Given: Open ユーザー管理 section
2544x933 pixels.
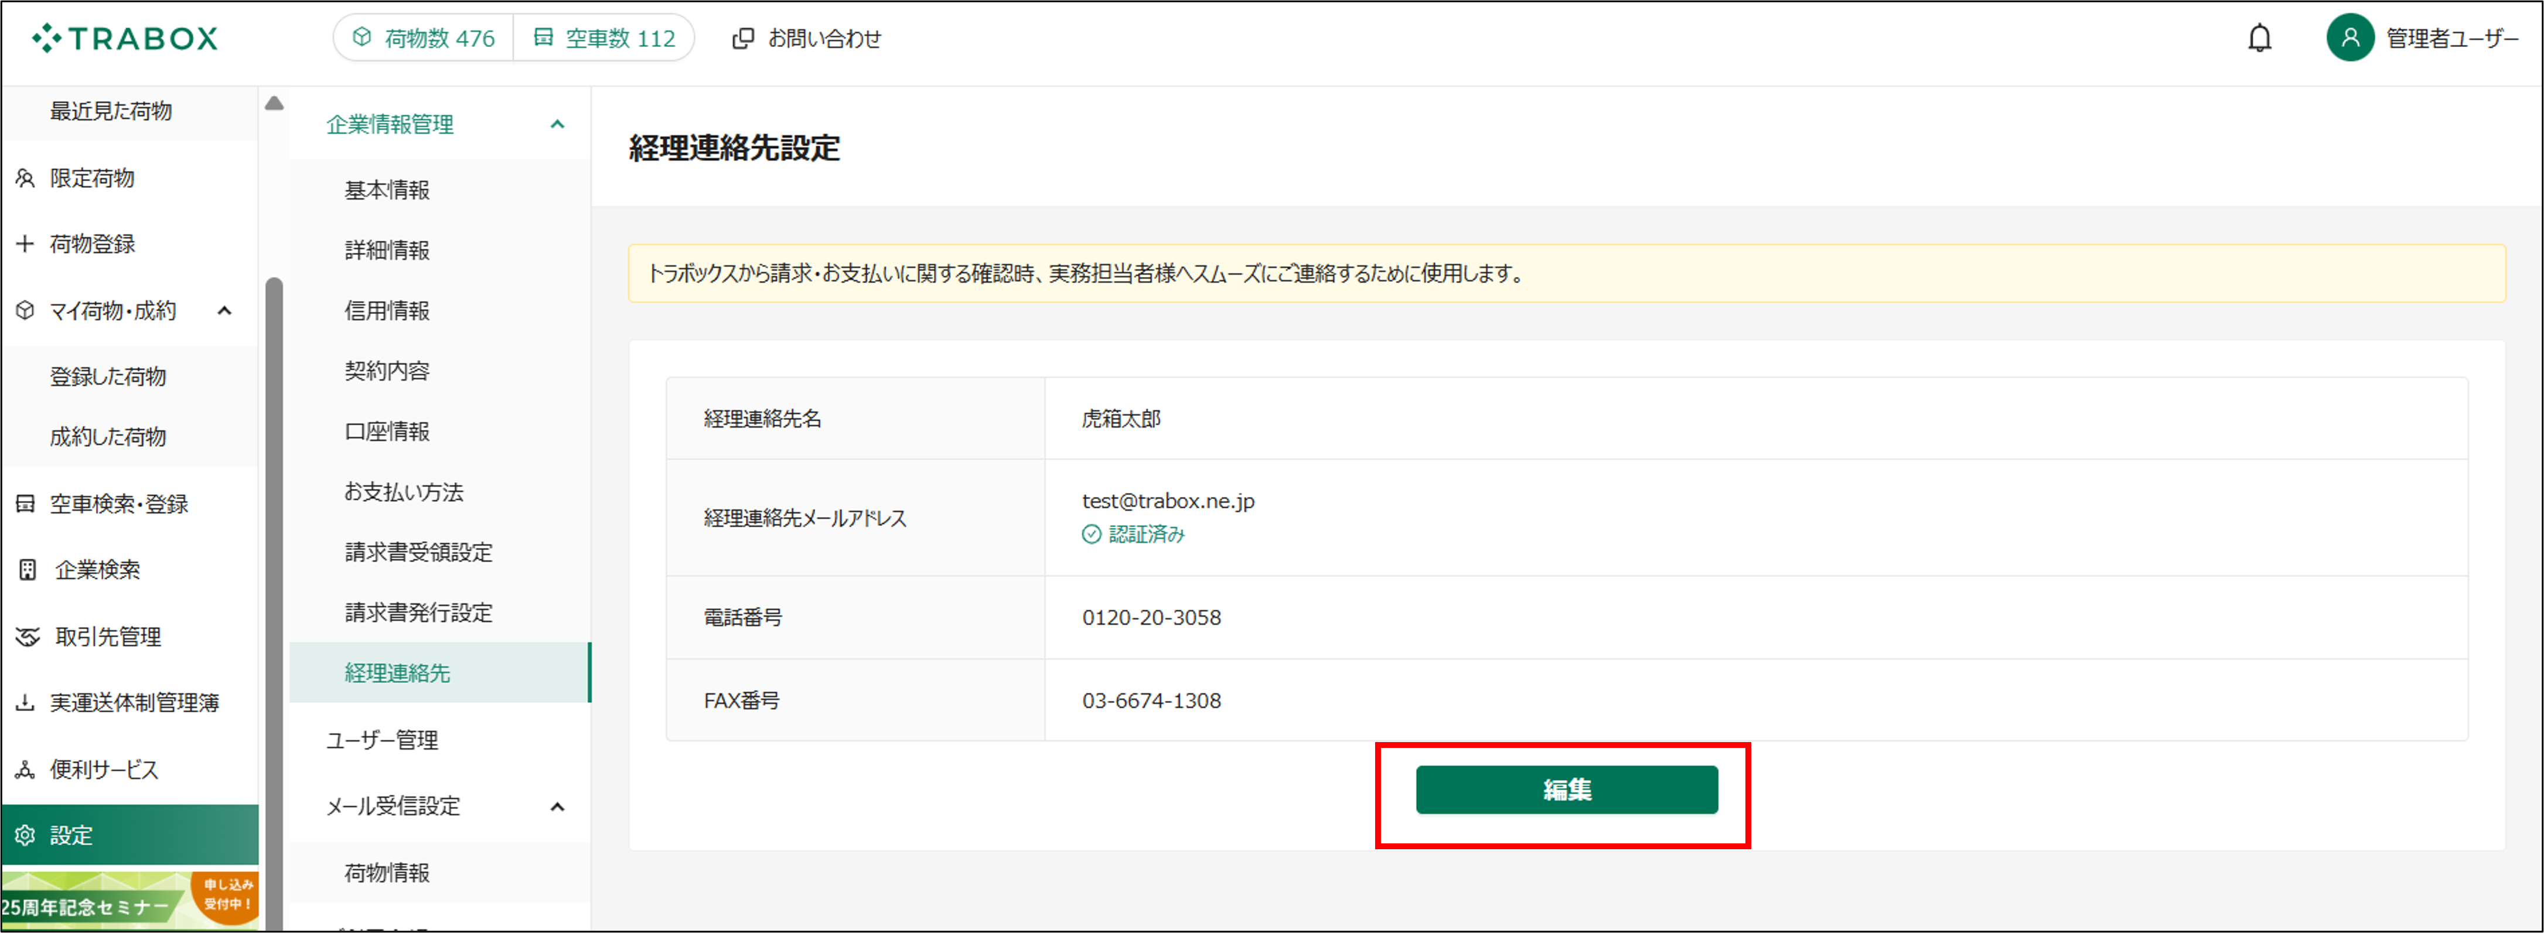Looking at the screenshot, I should 381,740.
